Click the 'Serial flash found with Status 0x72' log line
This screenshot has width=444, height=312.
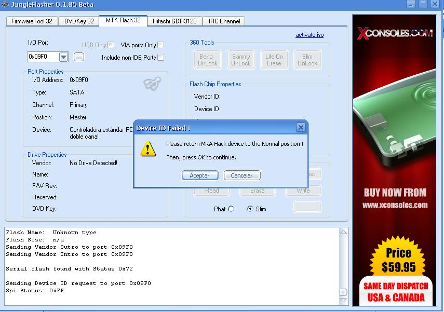(69, 268)
